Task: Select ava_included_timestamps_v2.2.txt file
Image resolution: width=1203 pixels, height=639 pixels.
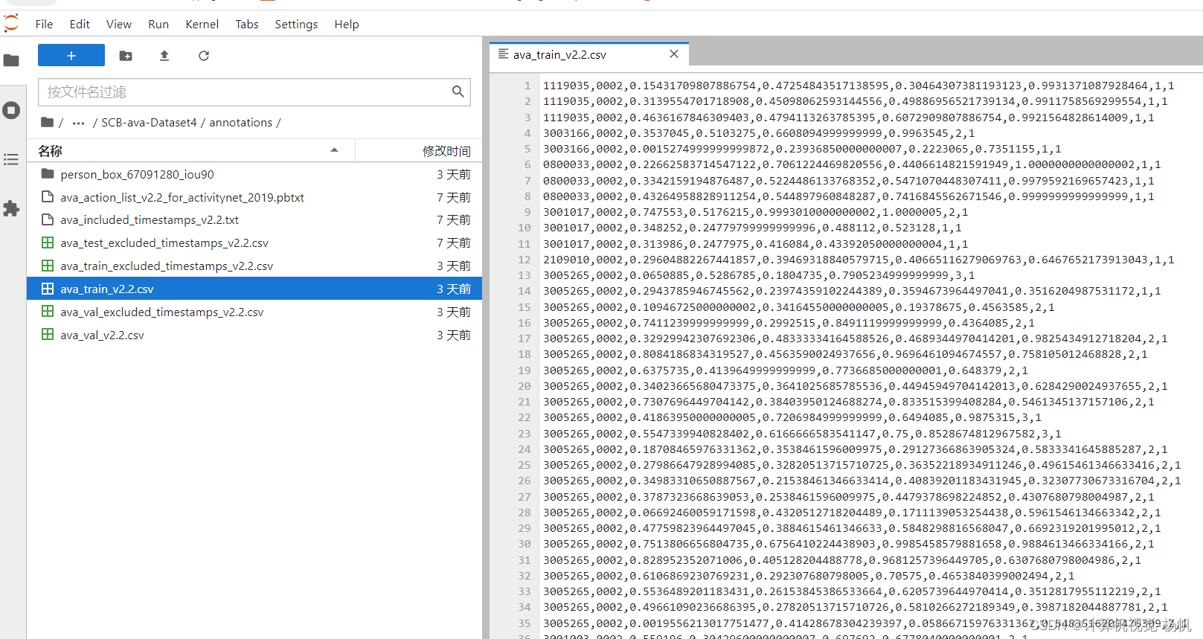Action: point(254,220)
